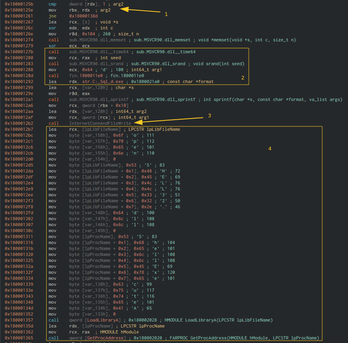348x343 pixels.
Task: Click address 0x180001283 of the srand call
Action: coord(19,64)
